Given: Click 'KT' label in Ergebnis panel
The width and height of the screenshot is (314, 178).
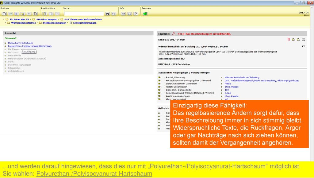Looking at the screenshot, I should point(303,46).
